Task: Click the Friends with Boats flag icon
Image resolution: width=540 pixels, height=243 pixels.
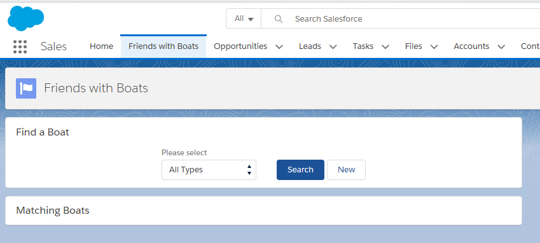Action: 26,88
